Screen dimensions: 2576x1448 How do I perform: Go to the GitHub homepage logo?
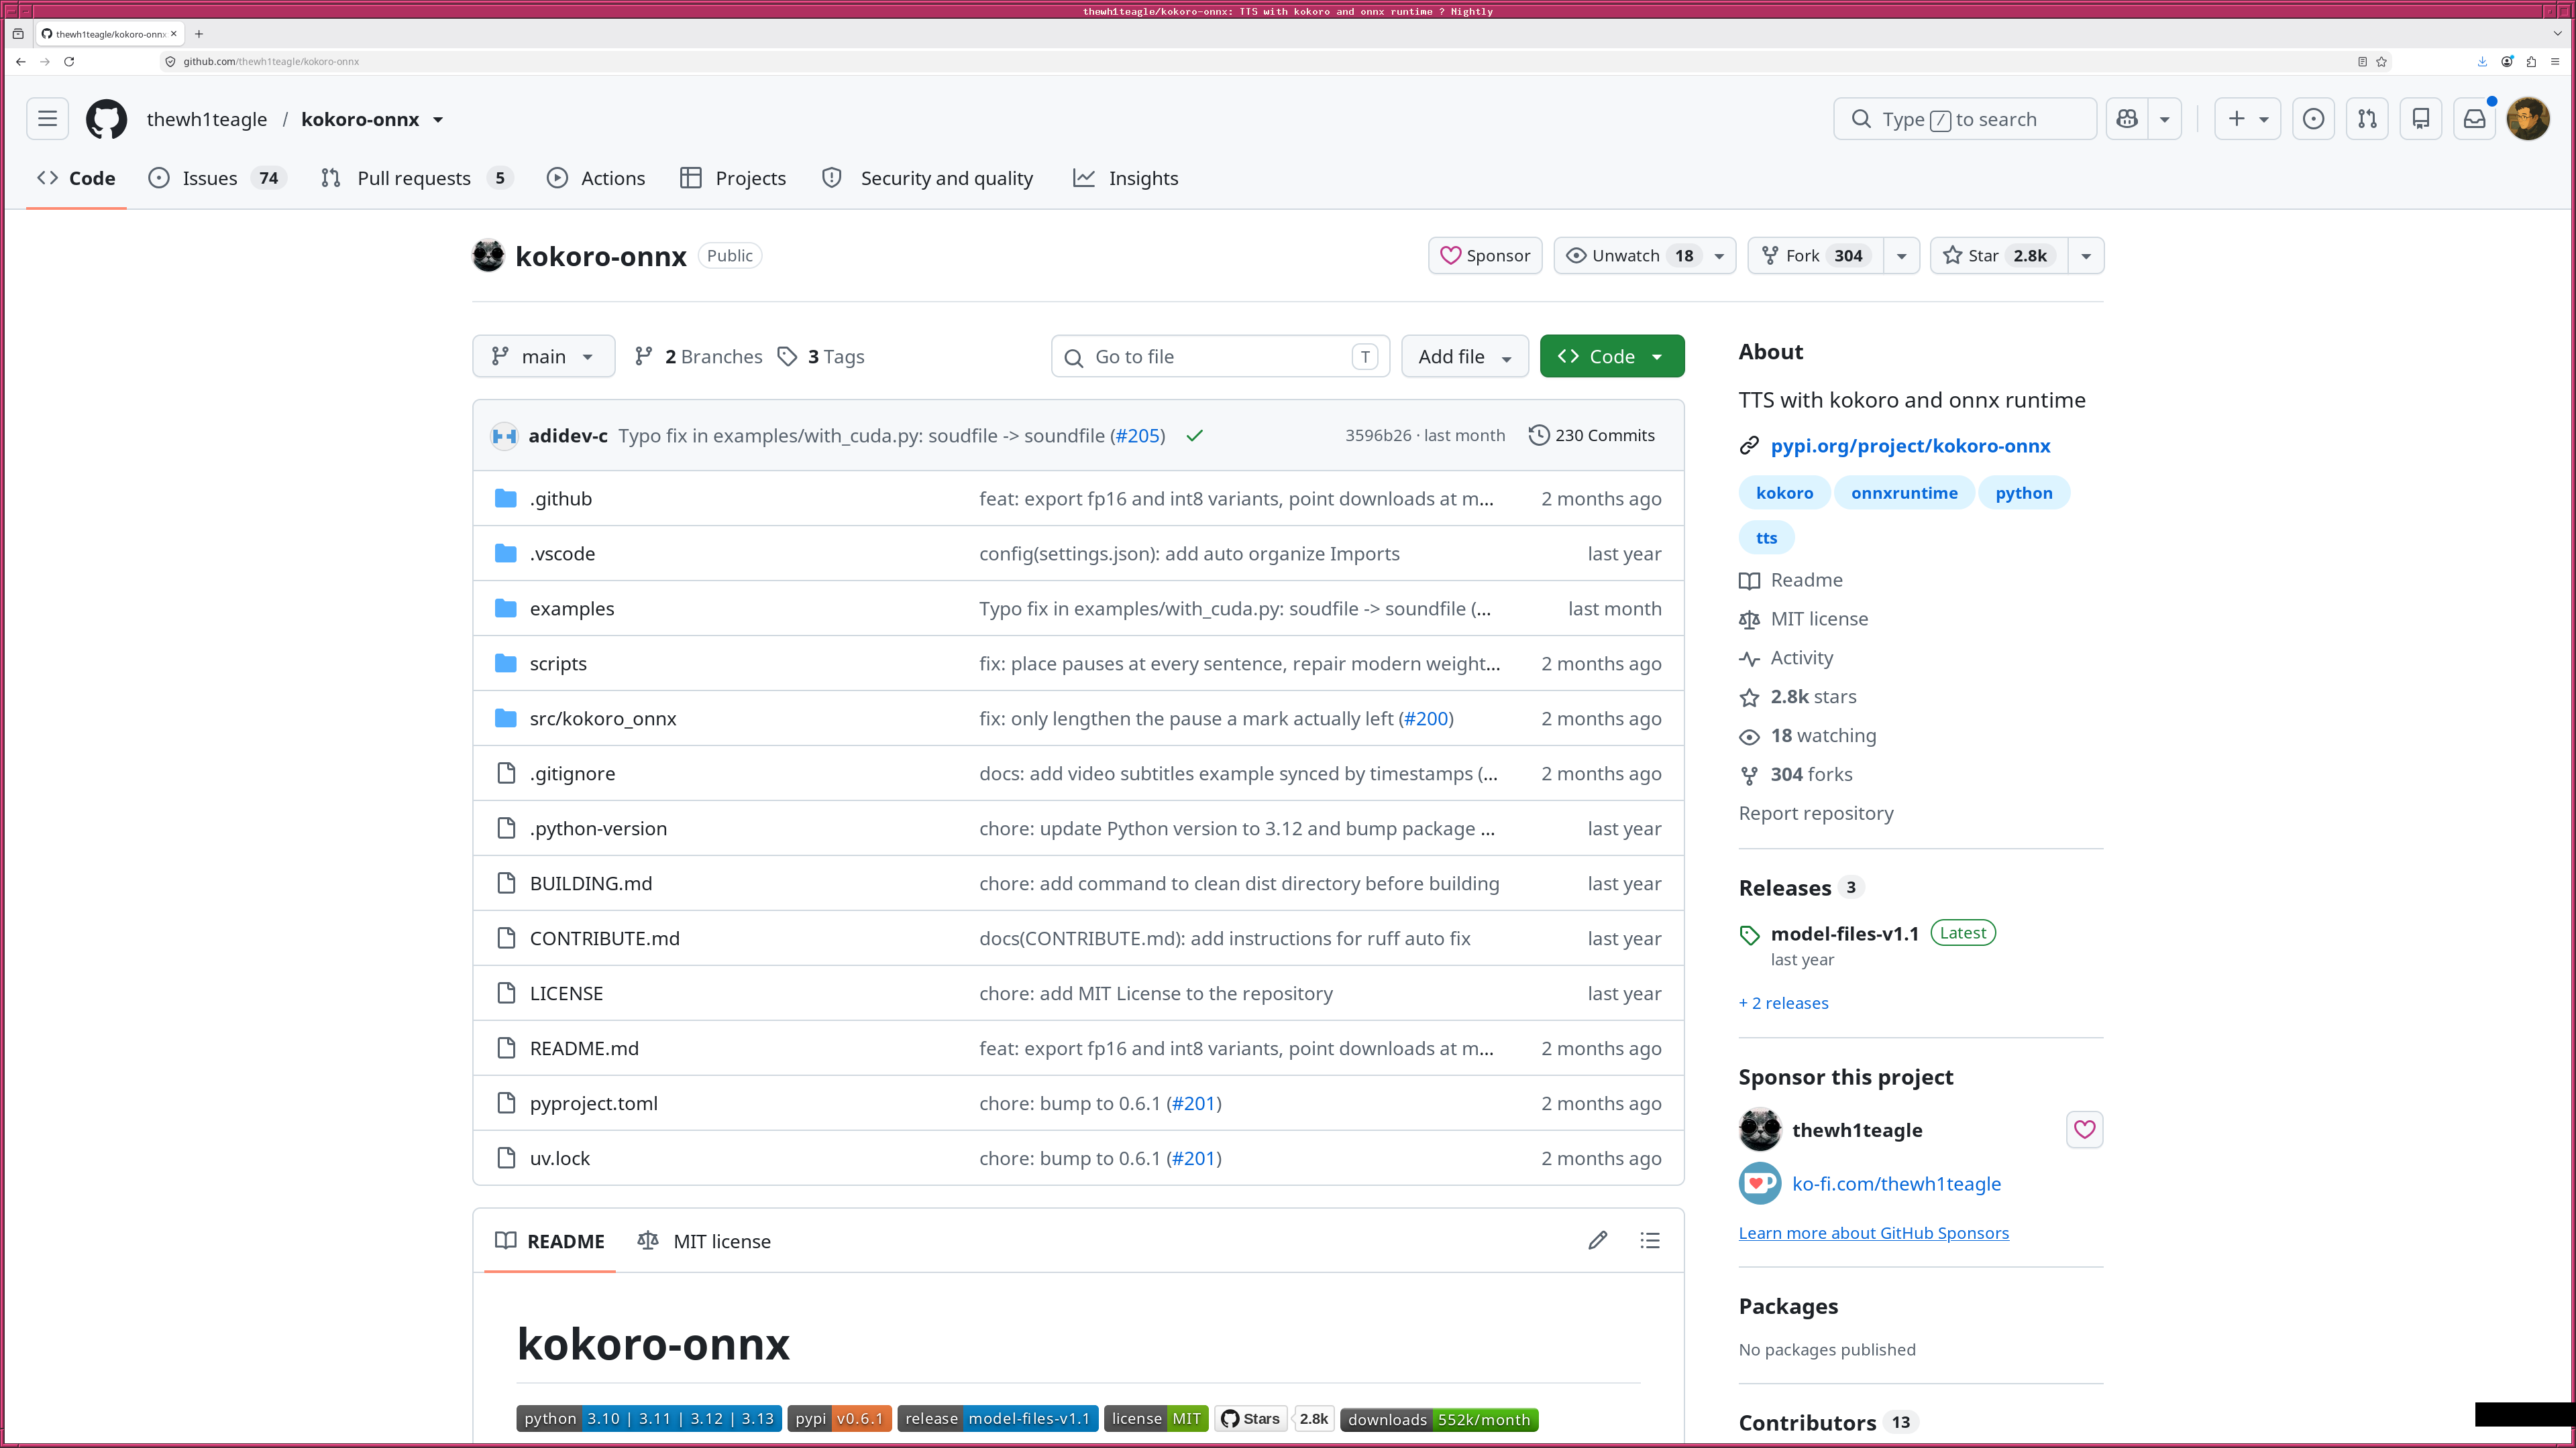[106, 119]
